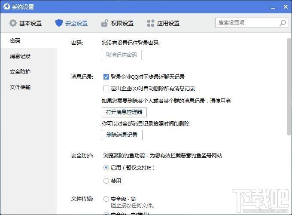Viewport: 292px width, 215px height.
Task: Open the 权限设置 tab
Action: 117,23
